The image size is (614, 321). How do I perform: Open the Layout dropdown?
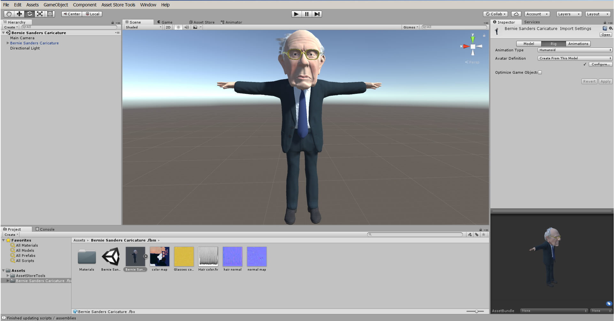pos(598,14)
